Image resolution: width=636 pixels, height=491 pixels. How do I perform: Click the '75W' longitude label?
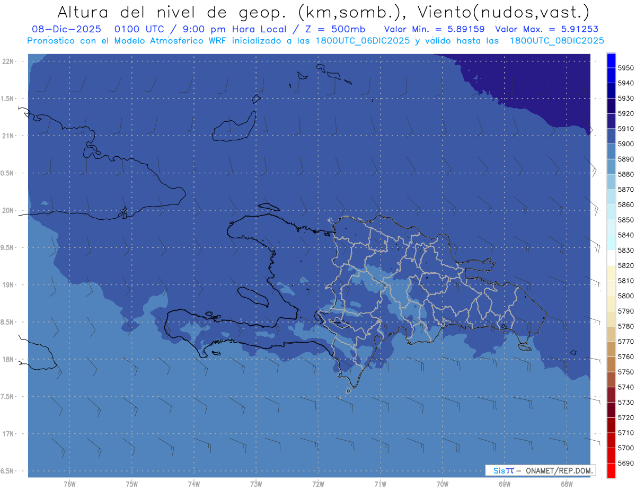(x=132, y=484)
